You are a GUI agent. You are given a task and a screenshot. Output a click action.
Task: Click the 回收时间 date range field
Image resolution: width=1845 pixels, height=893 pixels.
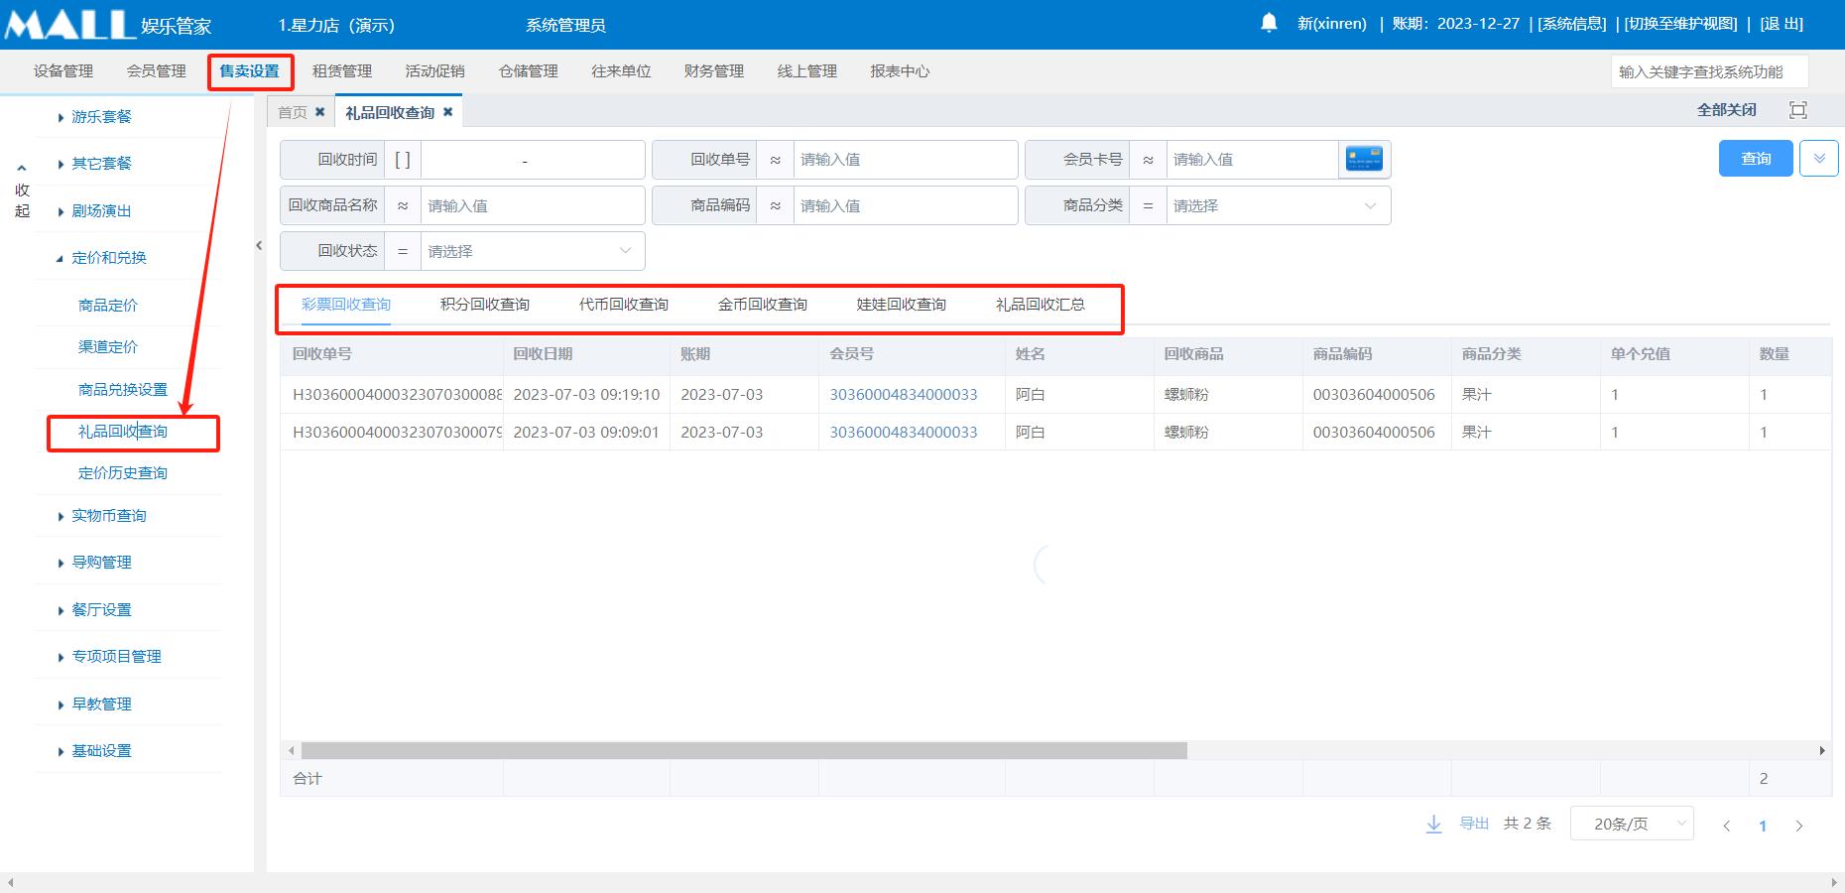pyautogui.click(x=533, y=160)
